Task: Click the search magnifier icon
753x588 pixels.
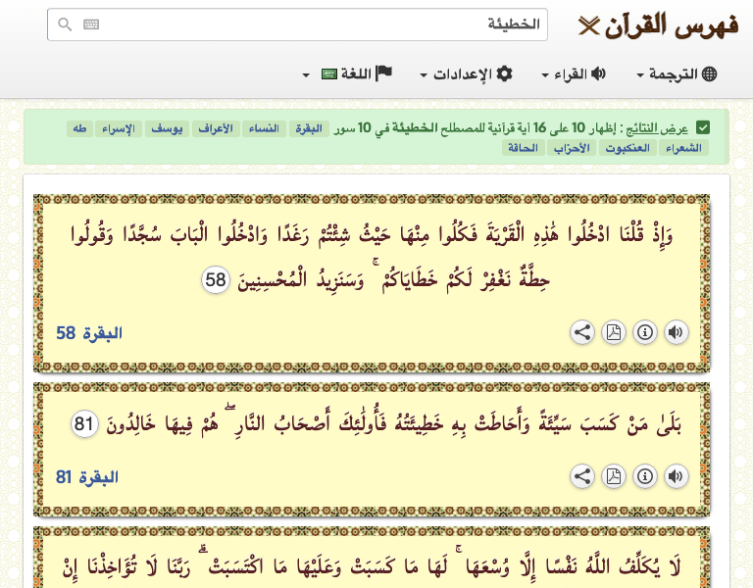Action: tap(65, 24)
